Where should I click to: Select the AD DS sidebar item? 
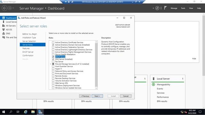pos(9,30)
